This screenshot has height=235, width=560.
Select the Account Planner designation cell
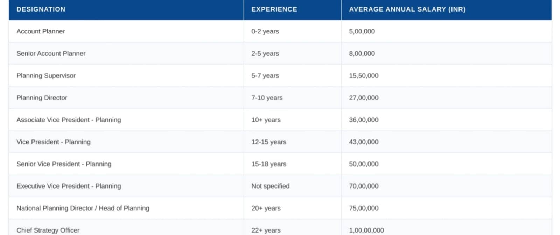point(41,31)
